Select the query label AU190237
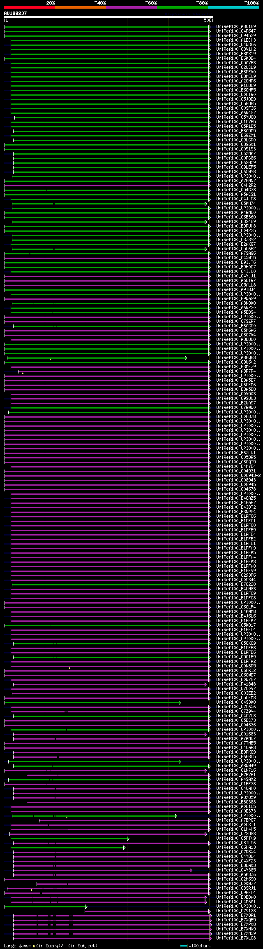 [15, 13]
